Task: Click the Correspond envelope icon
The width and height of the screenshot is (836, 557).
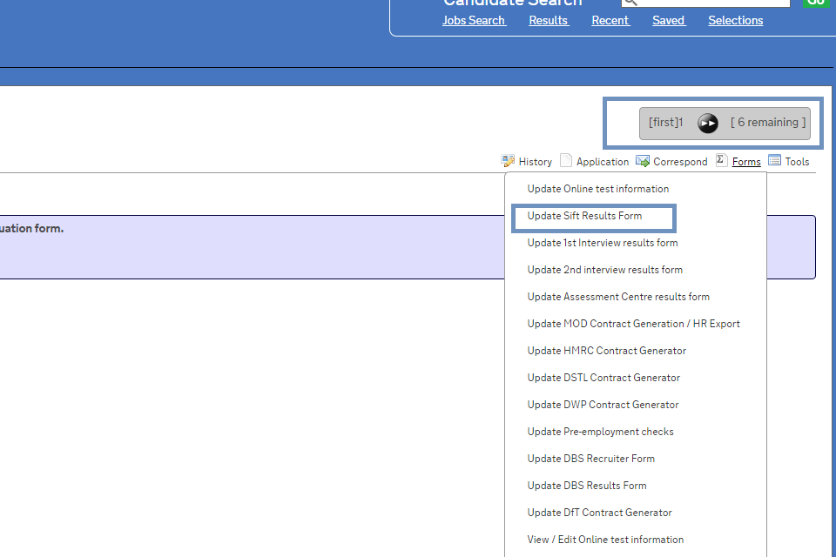Action: click(x=643, y=161)
